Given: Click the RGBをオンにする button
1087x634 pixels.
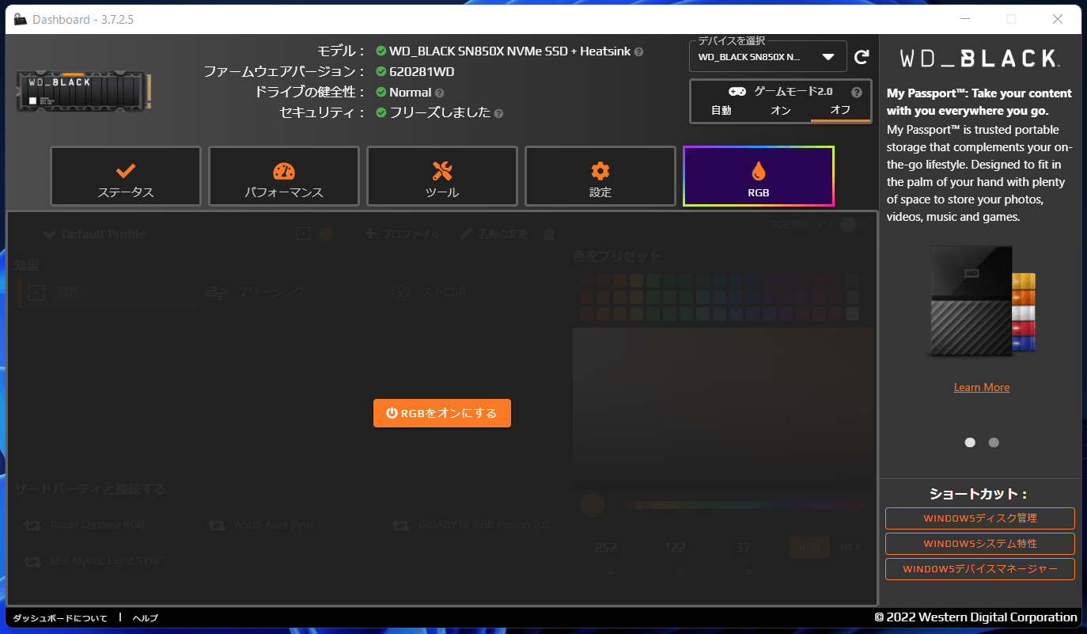Looking at the screenshot, I should (442, 413).
